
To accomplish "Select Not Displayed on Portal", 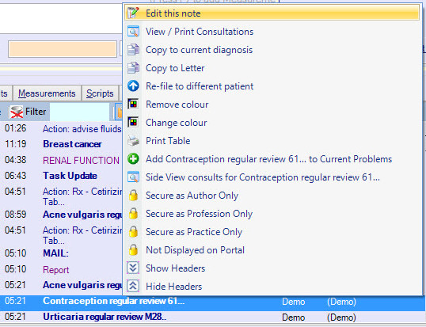I will click(272, 250).
